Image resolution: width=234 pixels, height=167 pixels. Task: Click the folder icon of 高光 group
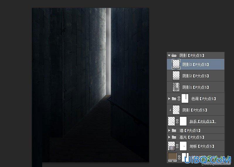[x=174, y=137]
